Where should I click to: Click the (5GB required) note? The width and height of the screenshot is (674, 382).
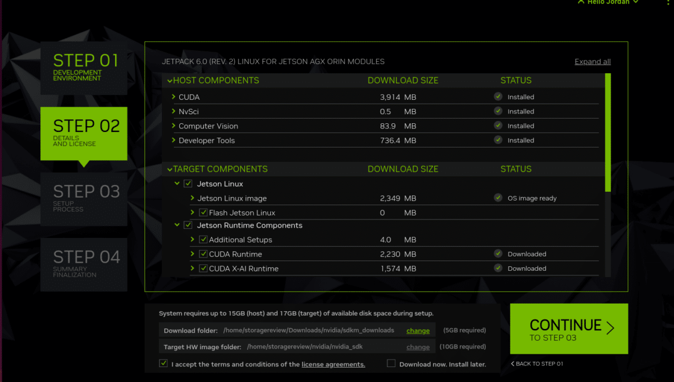point(465,330)
